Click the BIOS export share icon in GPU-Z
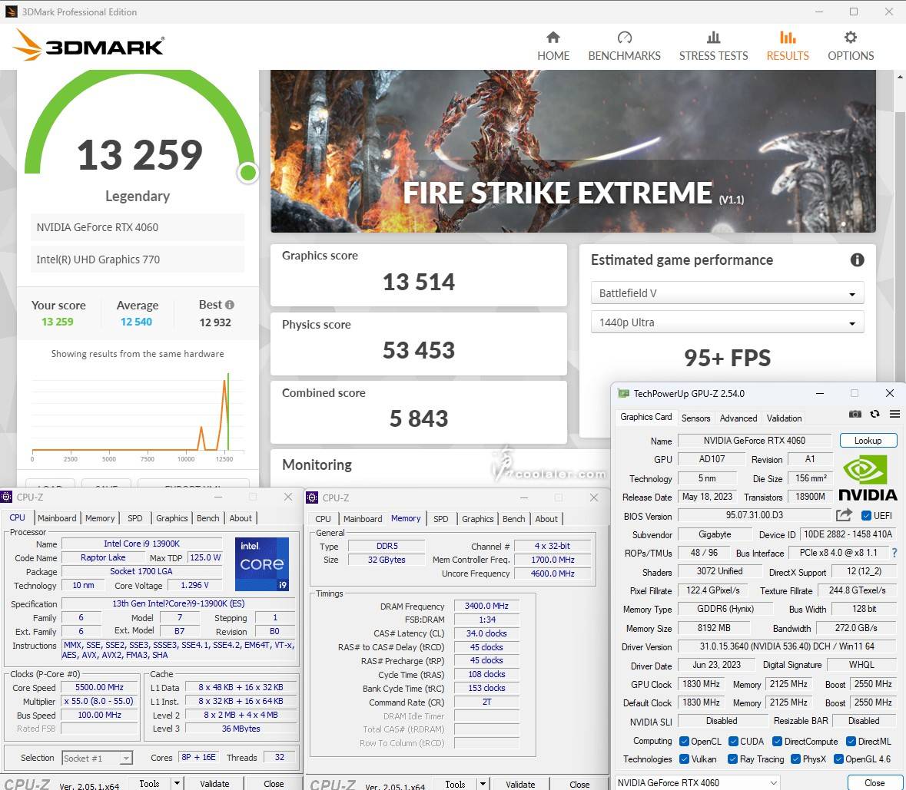The width and height of the screenshot is (906, 790). click(x=844, y=515)
